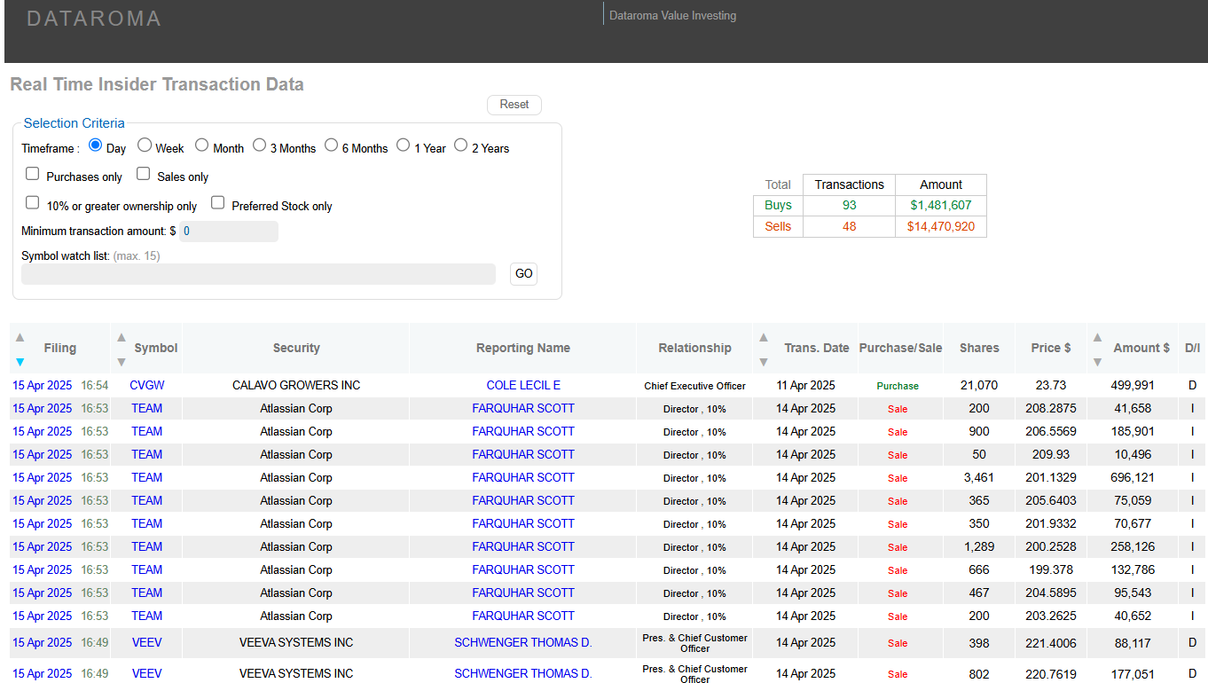Click price value 201.1329
The image size is (1208, 683).
point(1050,477)
